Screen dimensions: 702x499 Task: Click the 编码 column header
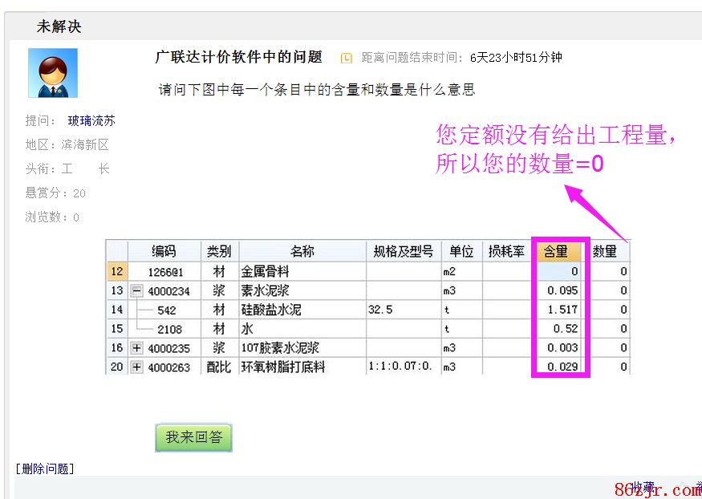[164, 251]
